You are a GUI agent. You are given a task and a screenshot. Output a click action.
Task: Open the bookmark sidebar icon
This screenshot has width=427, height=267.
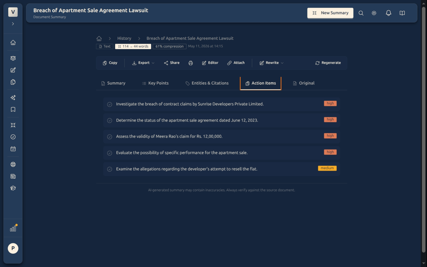pos(13,109)
